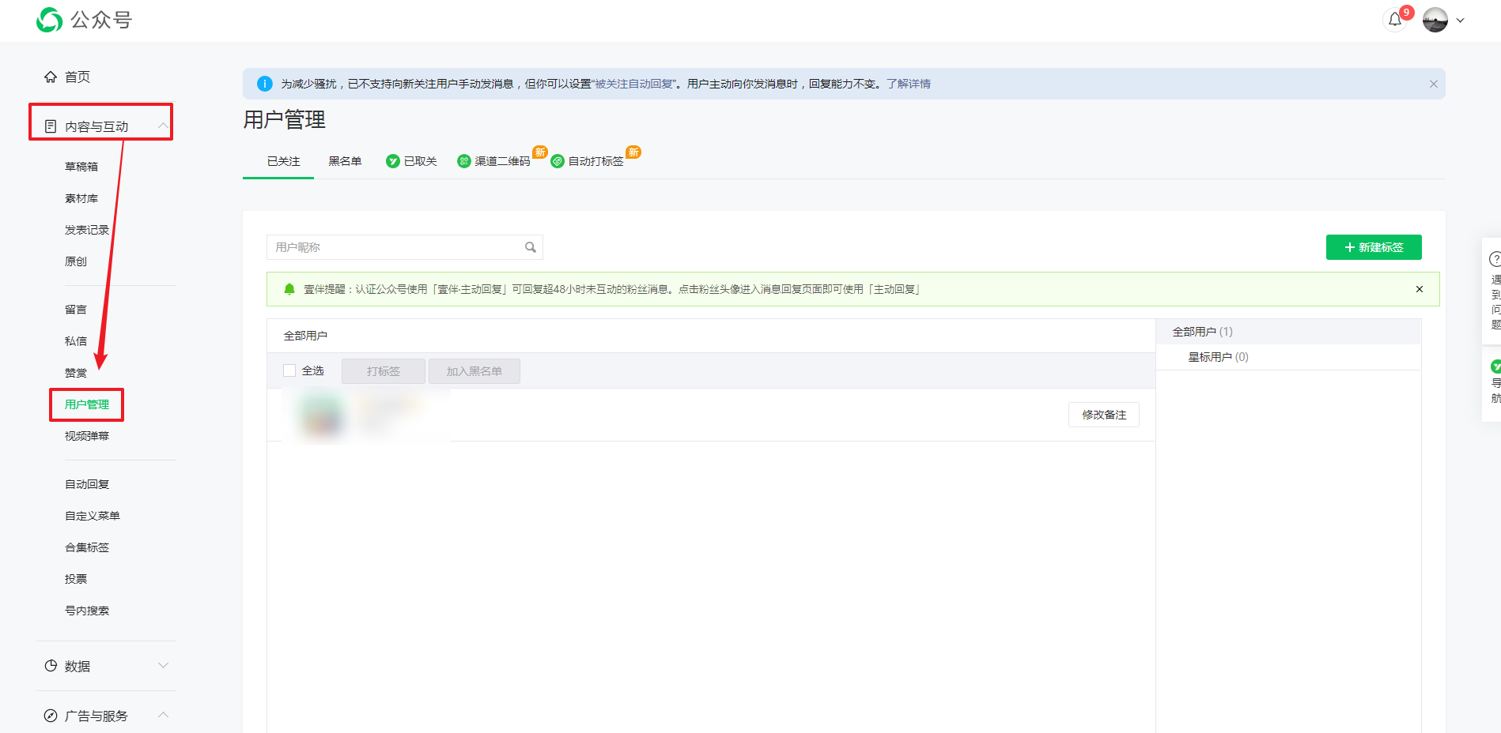Open 留言 in the sidebar
This screenshot has height=733, width=1501.
76,310
